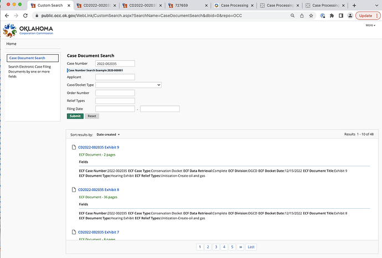Open the More menu at top right
Screen dimensions: 382x258
click(x=370, y=25)
